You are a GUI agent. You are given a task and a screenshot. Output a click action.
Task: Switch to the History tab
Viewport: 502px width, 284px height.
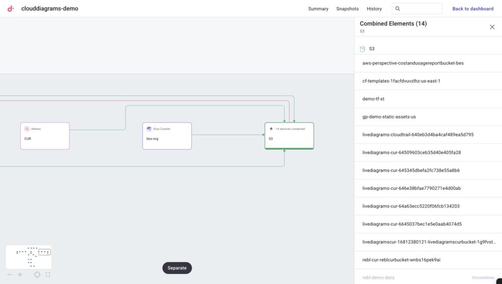coord(374,9)
